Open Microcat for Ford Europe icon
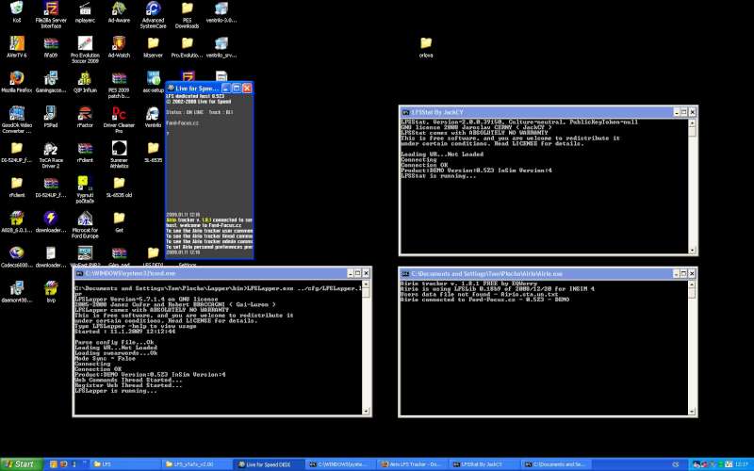 pyautogui.click(x=84, y=219)
